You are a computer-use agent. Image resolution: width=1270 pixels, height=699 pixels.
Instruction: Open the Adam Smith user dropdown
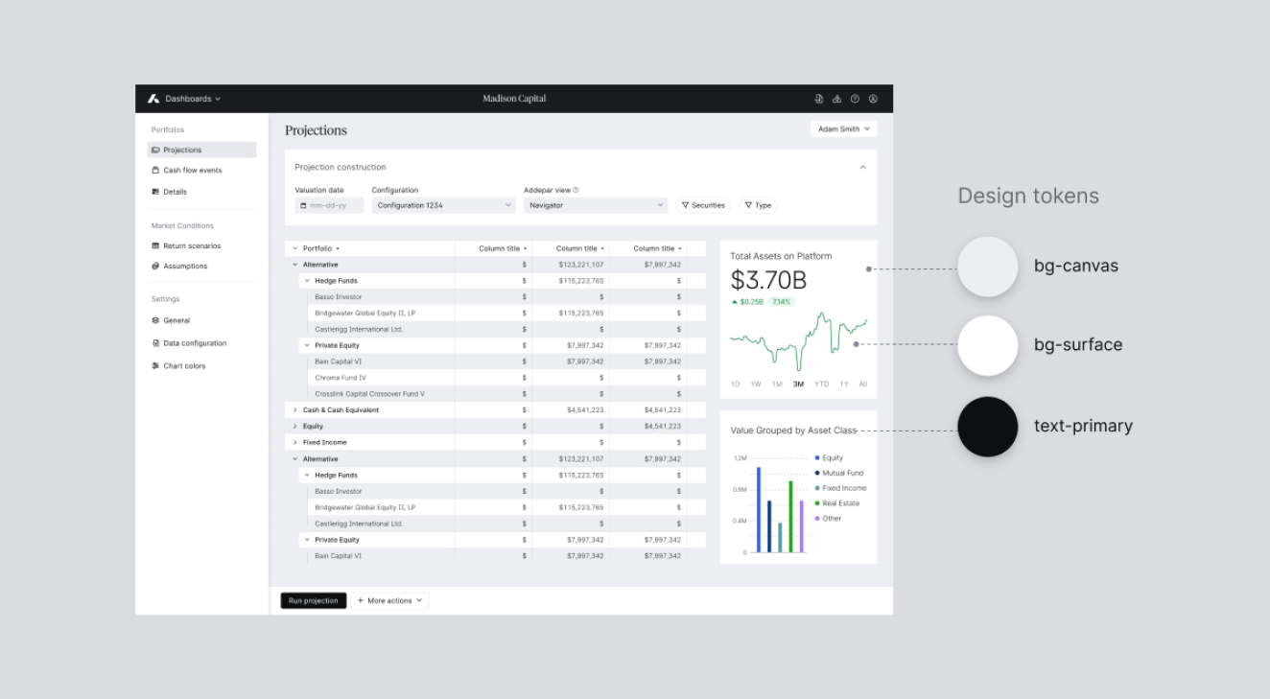coord(843,128)
